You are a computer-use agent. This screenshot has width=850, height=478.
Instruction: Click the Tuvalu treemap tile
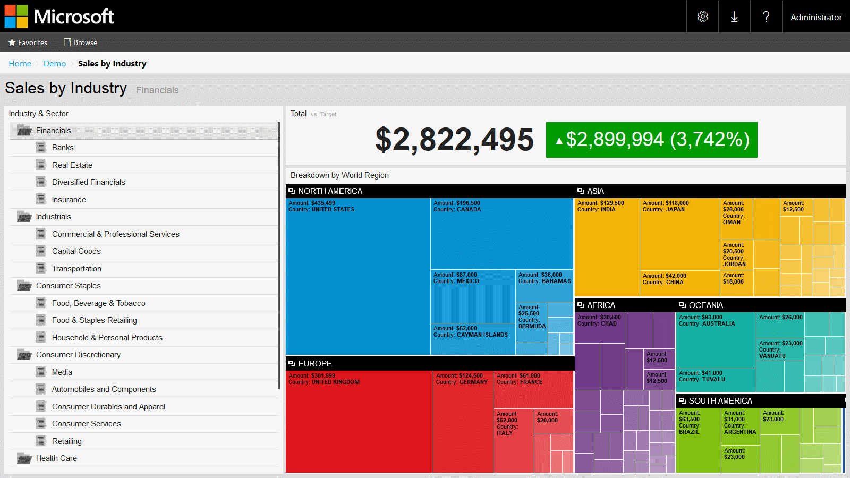(716, 380)
